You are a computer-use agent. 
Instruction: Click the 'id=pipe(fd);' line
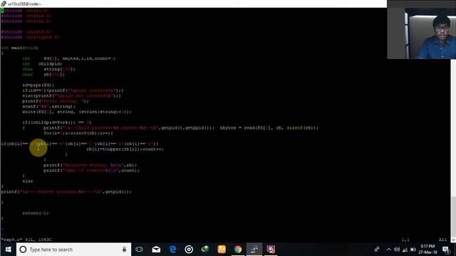pos(38,85)
